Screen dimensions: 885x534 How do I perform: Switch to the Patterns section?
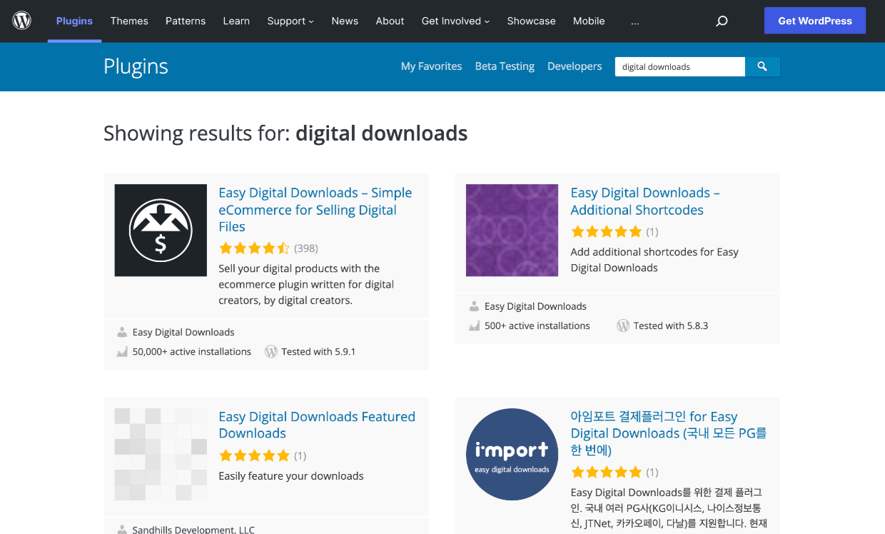pos(186,21)
